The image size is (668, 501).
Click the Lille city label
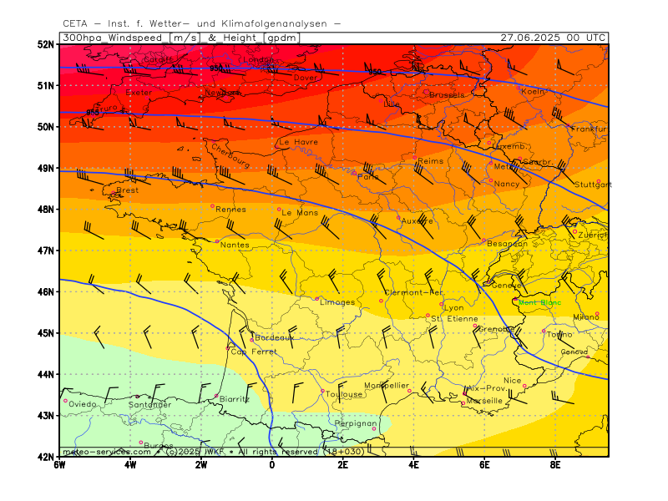pyautogui.click(x=392, y=104)
